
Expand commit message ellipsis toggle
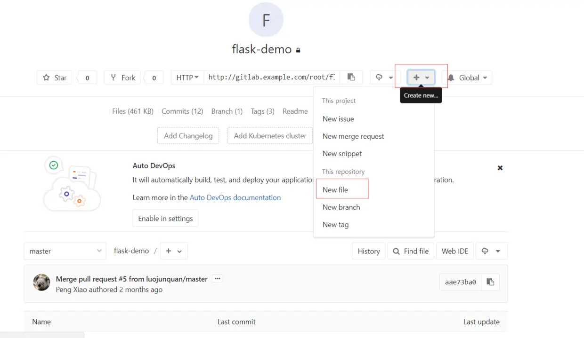pos(218,279)
